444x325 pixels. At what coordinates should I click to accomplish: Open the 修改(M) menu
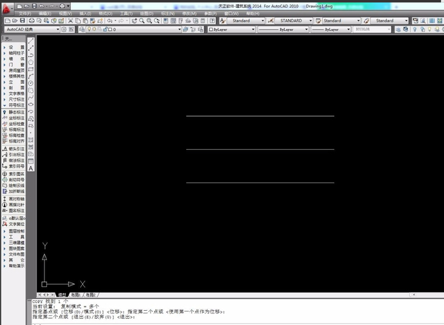point(189,14)
